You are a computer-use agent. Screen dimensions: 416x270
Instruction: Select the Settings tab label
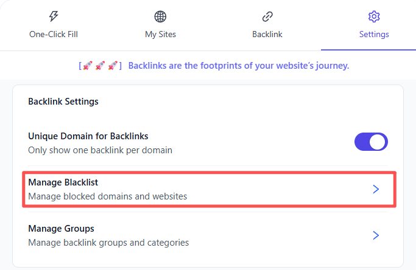tap(374, 35)
